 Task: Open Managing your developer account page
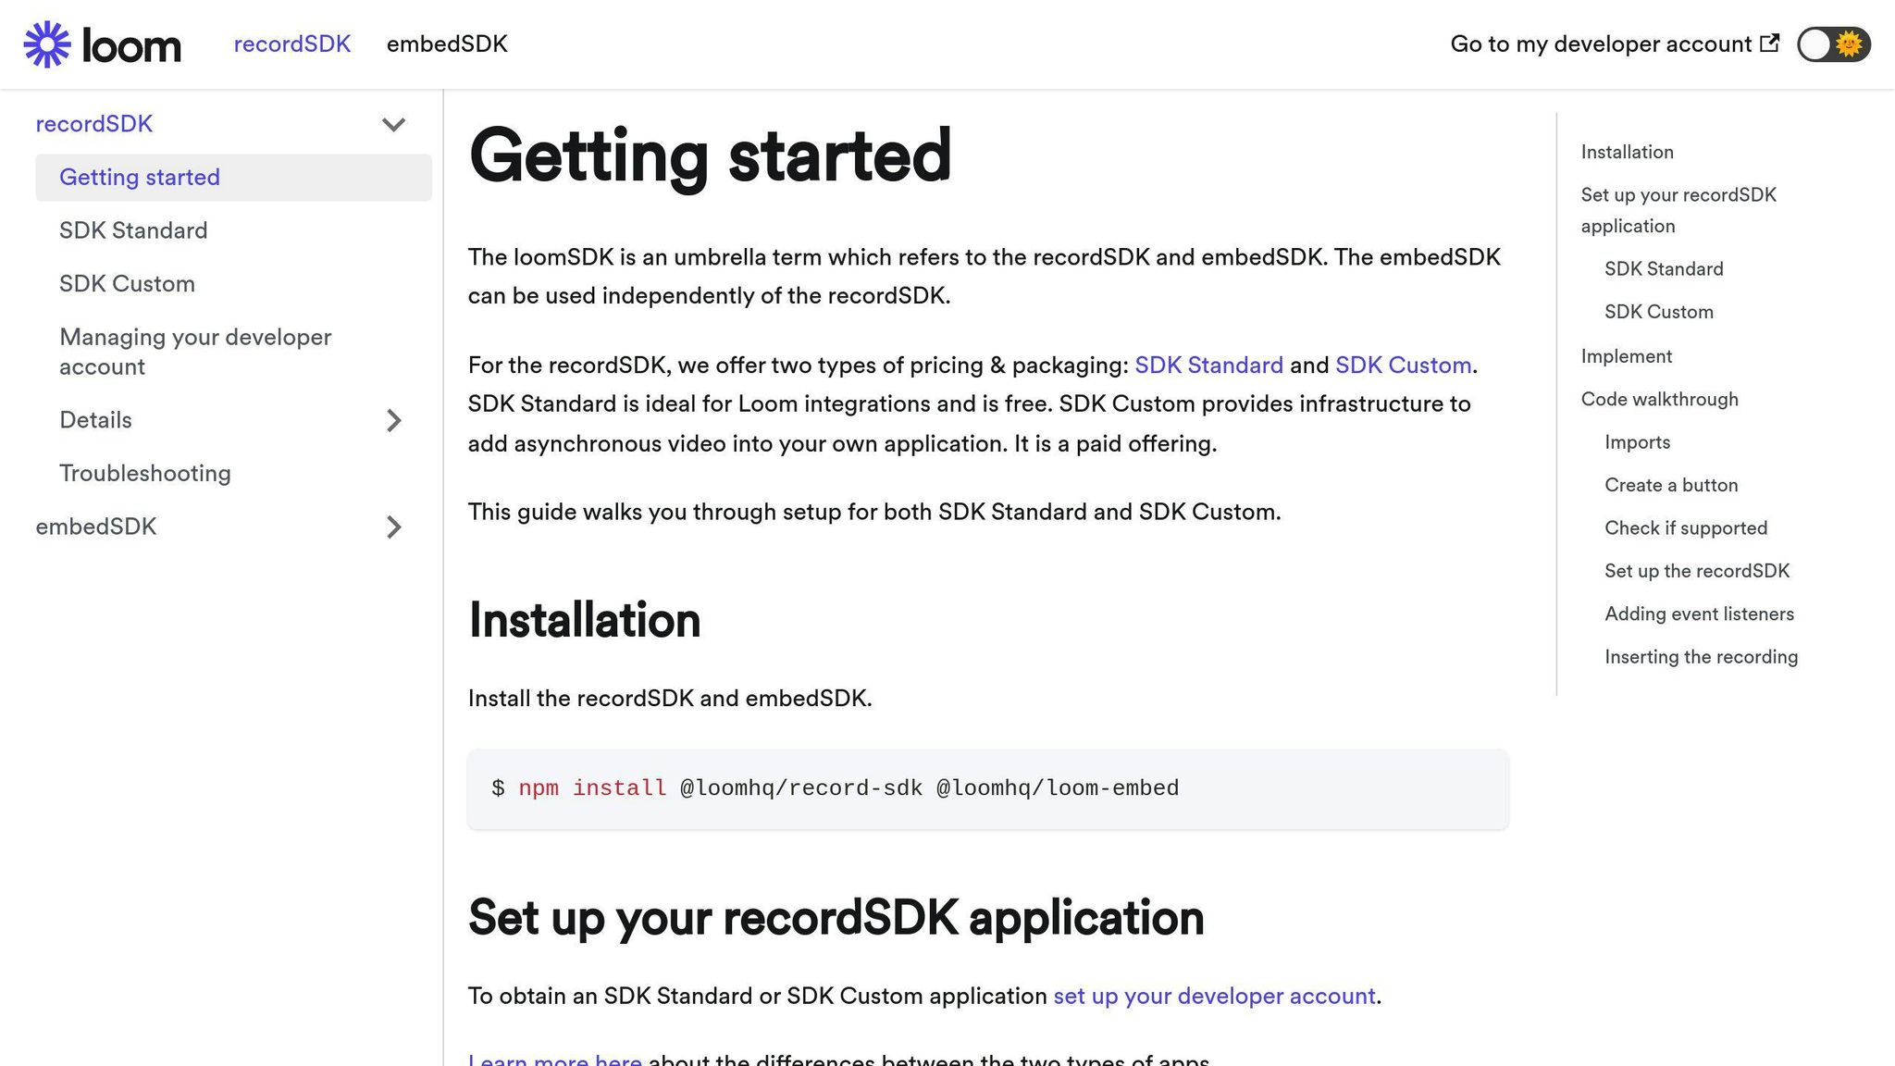coord(195,352)
